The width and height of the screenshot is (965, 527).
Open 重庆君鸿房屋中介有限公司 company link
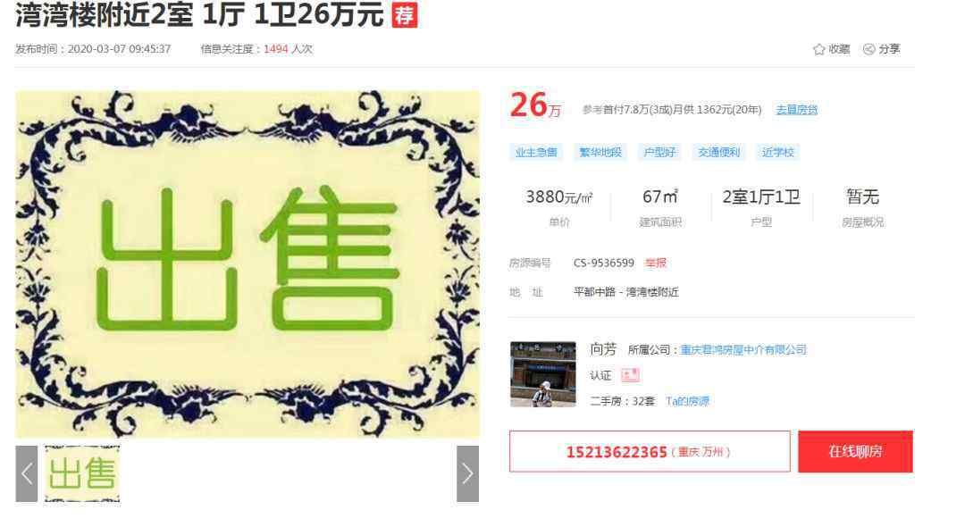(x=743, y=350)
